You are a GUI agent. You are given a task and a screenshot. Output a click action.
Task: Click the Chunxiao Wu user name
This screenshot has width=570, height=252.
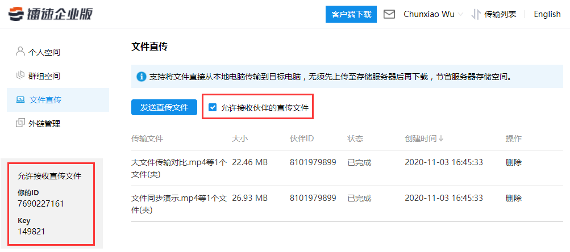(429, 14)
